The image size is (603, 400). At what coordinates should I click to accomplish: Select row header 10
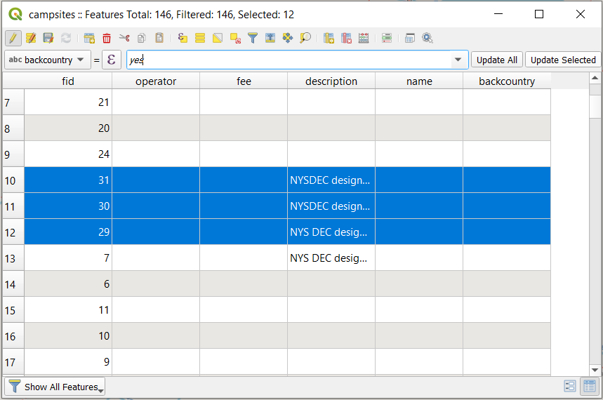[13, 180]
